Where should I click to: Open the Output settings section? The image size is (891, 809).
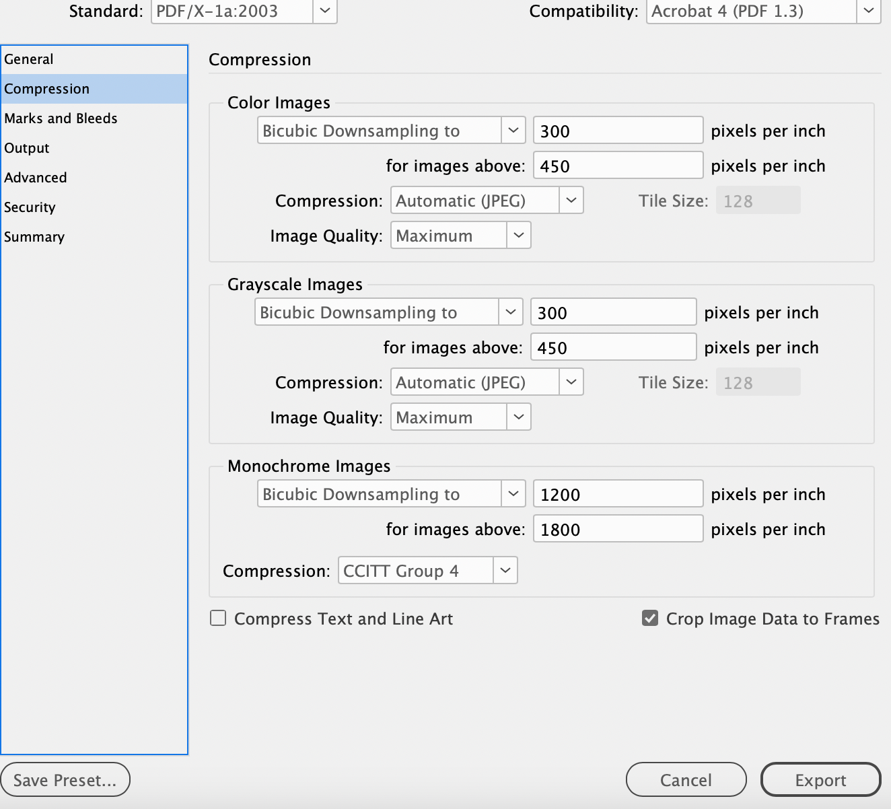click(x=27, y=148)
